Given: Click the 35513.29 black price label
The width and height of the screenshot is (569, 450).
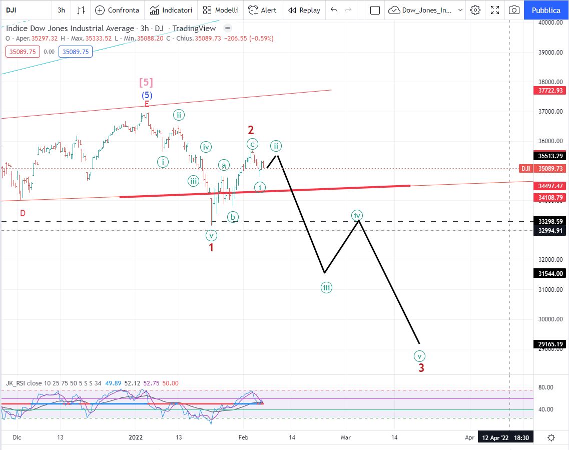Looking at the screenshot, I should point(550,156).
